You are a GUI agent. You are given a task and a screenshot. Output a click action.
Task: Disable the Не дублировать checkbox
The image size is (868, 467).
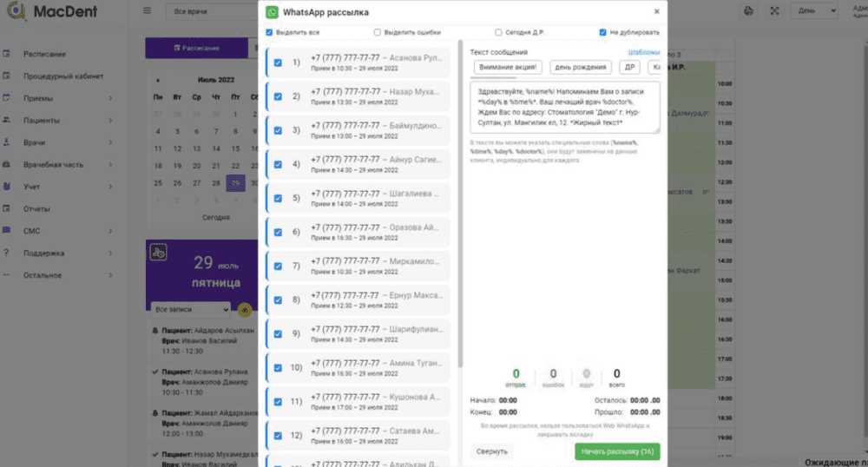tap(603, 33)
